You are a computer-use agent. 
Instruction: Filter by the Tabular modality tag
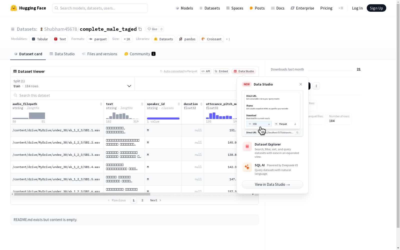(x=40, y=39)
